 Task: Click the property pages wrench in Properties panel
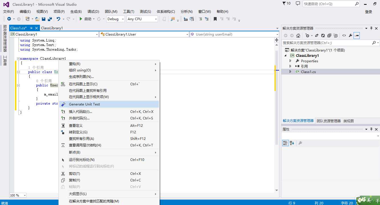(x=300, y=143)
